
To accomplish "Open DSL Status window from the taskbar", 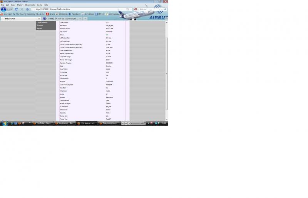I will [x=86, y=123].
